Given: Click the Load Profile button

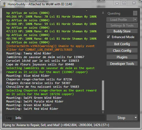Looking at the screenshot, I should [120, 20].
